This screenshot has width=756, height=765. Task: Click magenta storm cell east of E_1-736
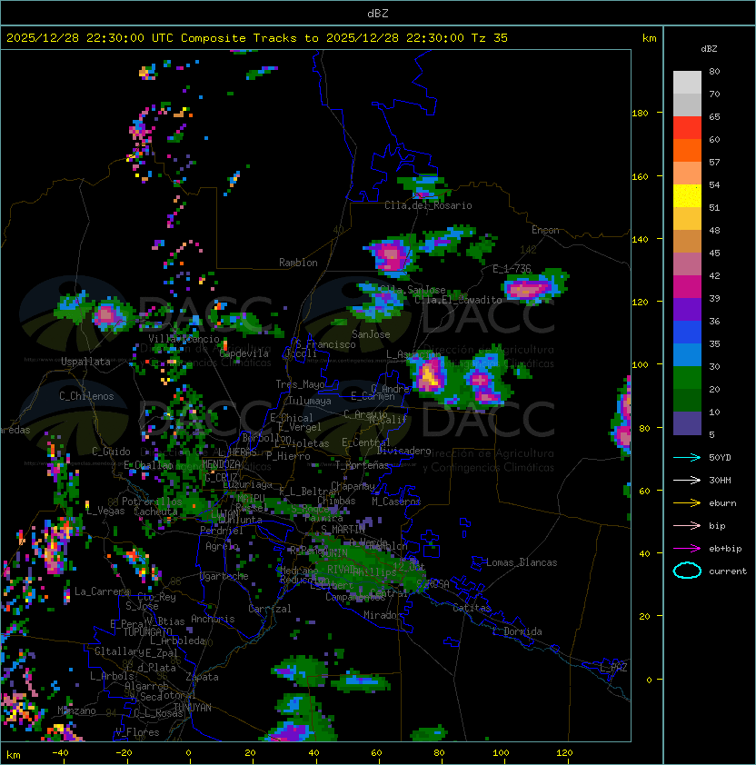click(527, 290)
